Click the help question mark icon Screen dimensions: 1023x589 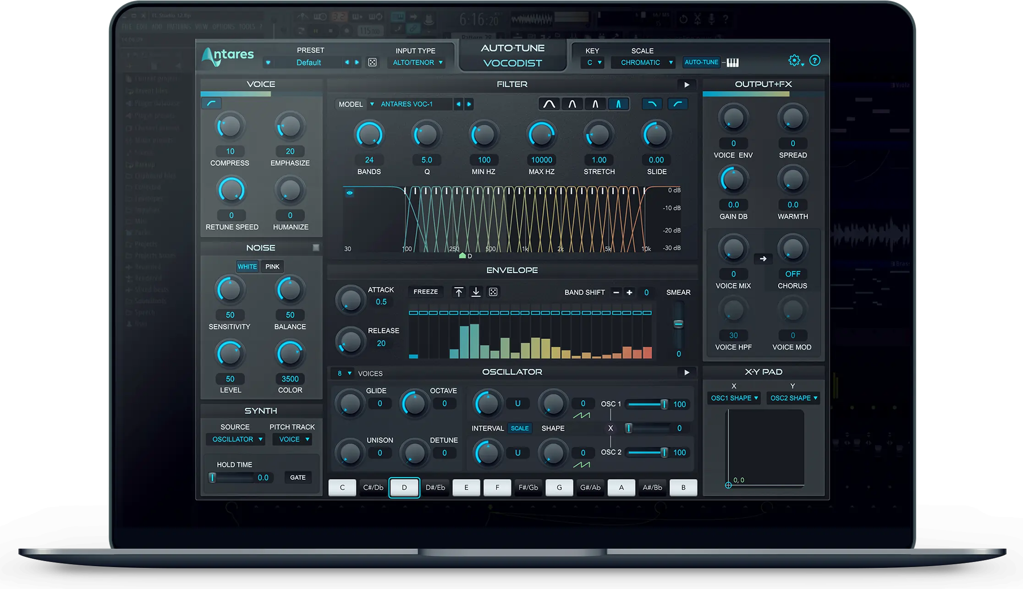815,60
